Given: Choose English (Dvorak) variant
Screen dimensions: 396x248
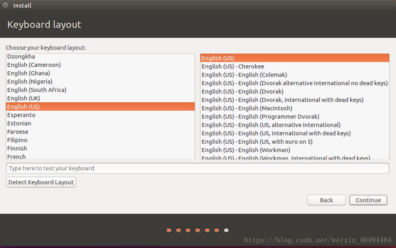Looking at the screenshot, I should click(295, 91).
